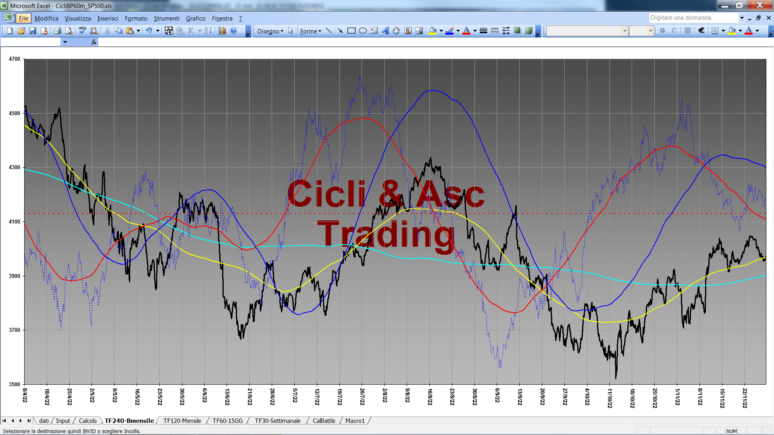The height and width of the screenshot is (435, 774).
Task: Select the Rectangle drawing tool
Action: coord(352,31)
